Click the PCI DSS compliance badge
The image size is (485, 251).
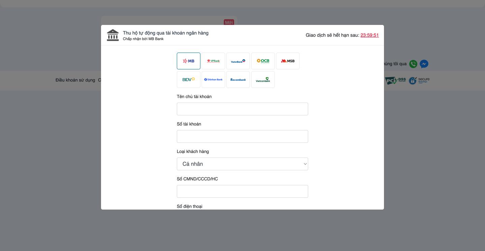(395, 81)
